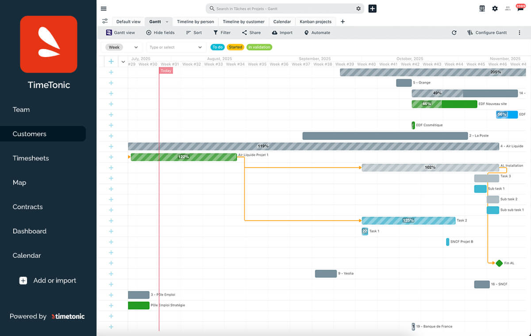This screenshot has height=336, width=531.
Task: Open the Sort option
Action: (194, 33)
